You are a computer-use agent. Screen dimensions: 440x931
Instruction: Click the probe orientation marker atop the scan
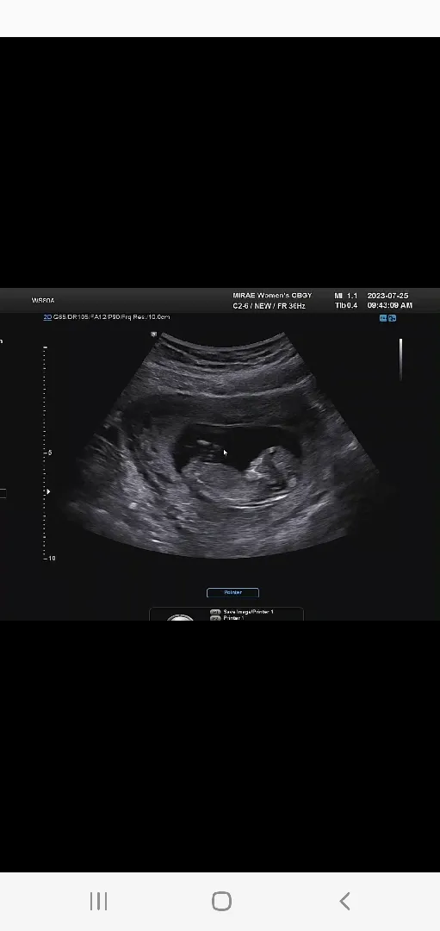[x=153, y=334]
